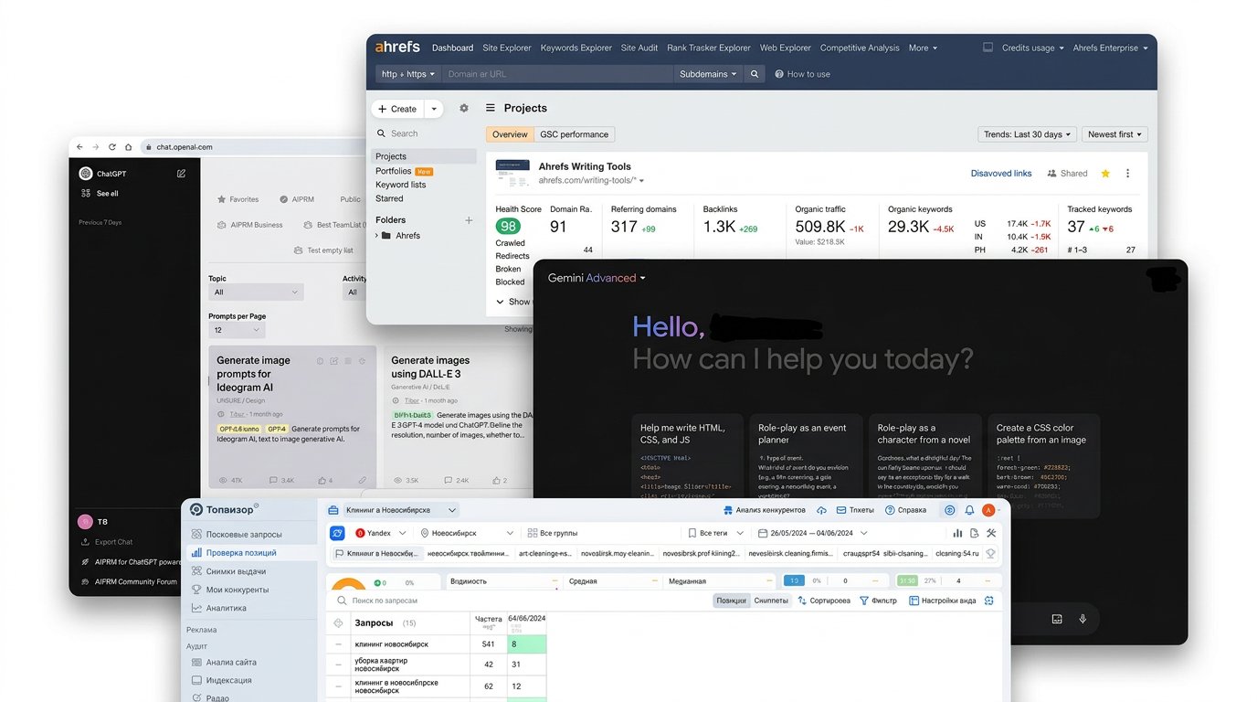Click the cloud upload icon in the Topvisor header

click(821, 510)
